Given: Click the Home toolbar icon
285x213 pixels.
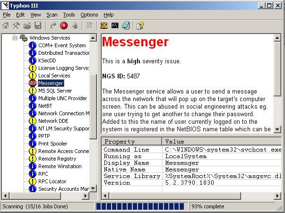Looking at the screenshot, I should (x=6, y=26).
